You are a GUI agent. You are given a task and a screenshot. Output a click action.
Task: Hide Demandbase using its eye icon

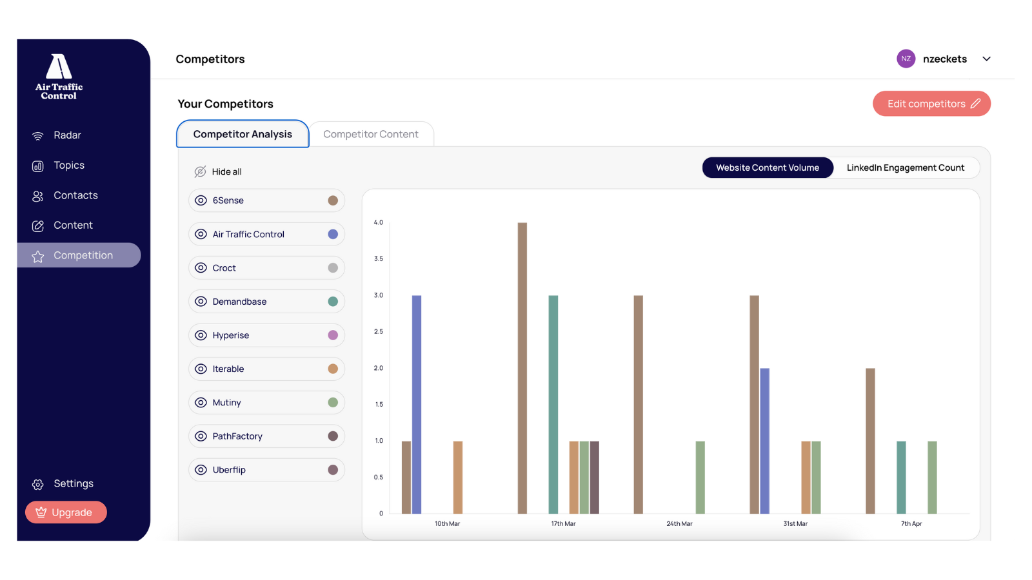(201, 302)
